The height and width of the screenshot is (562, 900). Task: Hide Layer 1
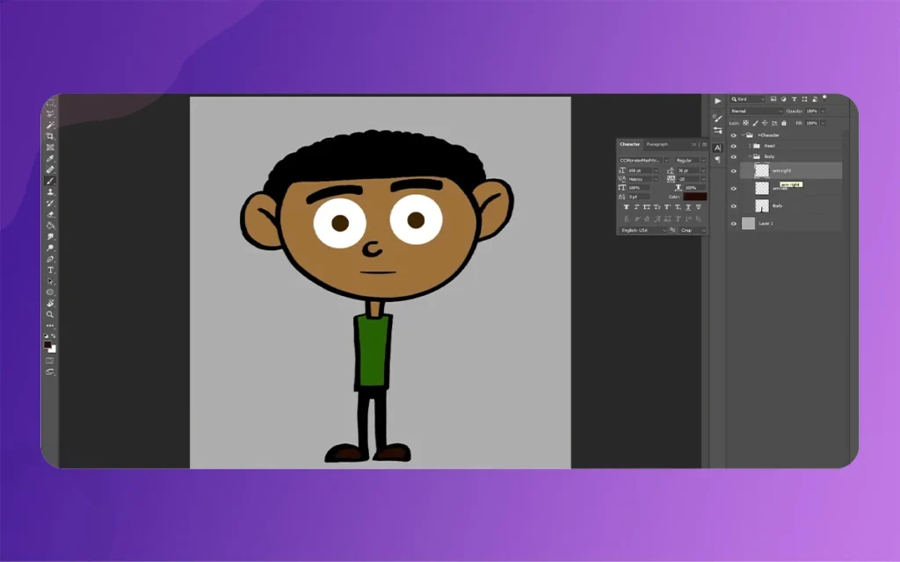(x=733, y=223)
